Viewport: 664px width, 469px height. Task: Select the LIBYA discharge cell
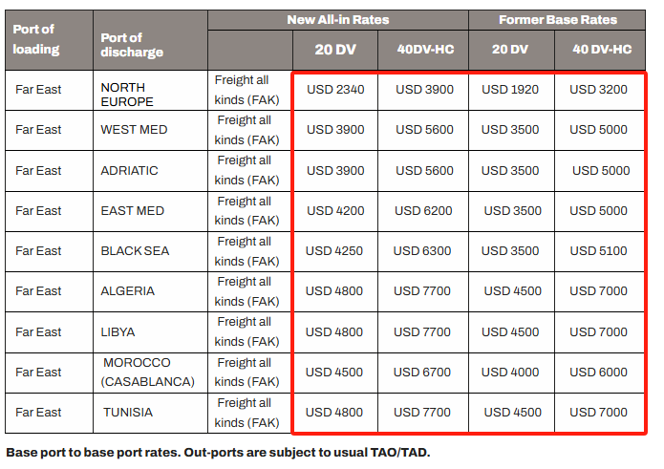[x=150, y=332]
